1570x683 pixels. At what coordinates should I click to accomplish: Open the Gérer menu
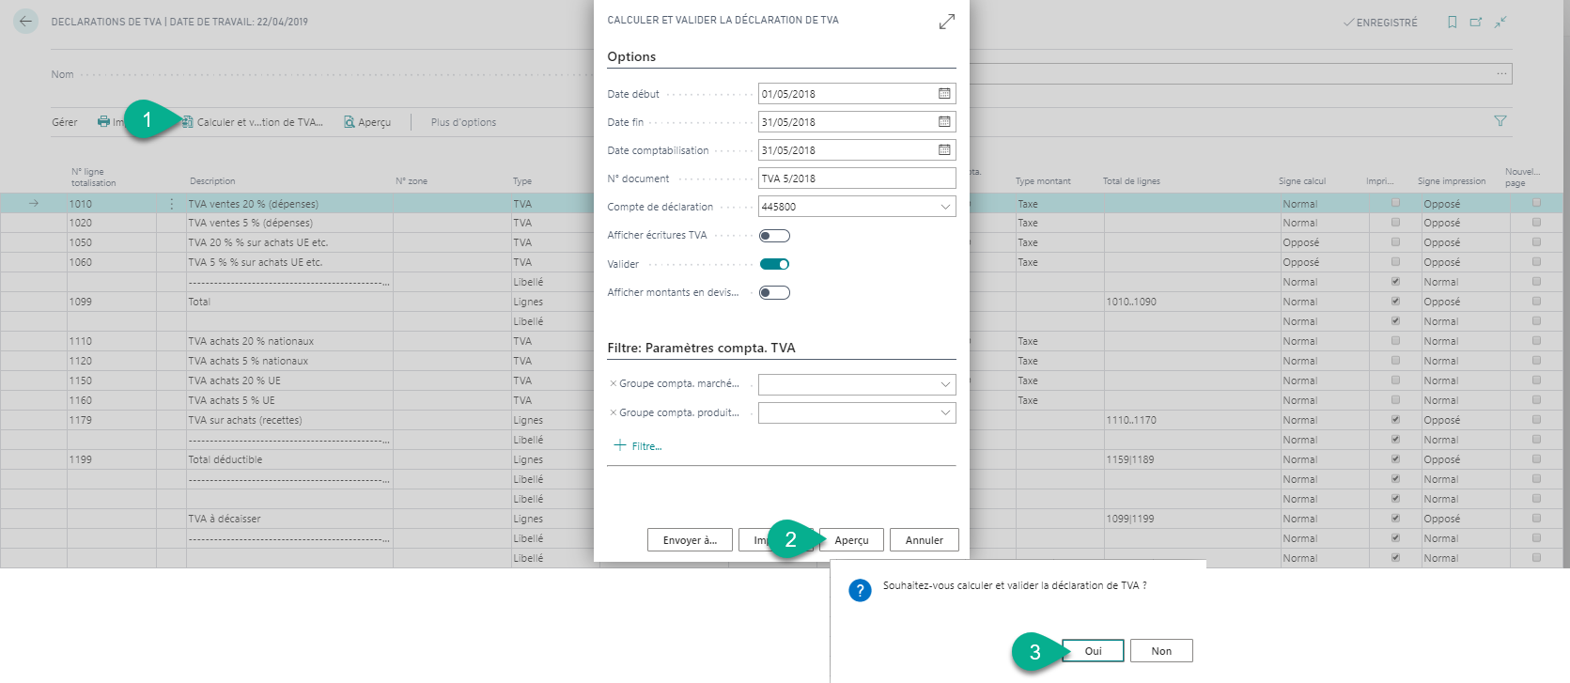coord(65,122)
